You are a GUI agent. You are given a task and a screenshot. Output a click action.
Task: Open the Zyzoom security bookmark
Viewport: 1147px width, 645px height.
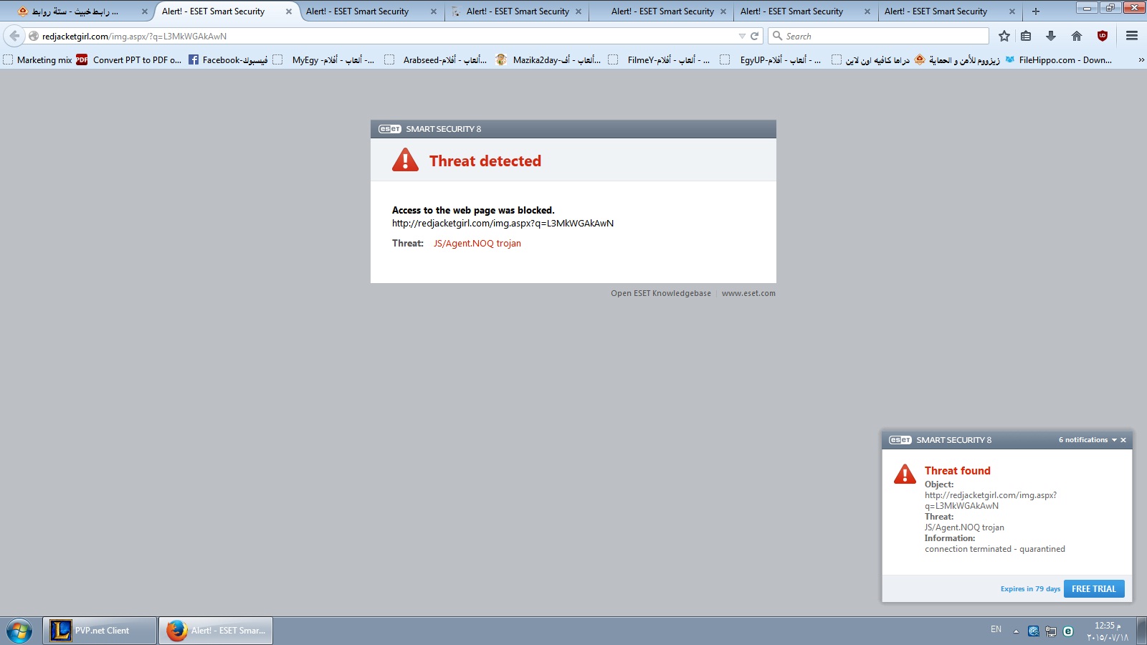pos(957,59)
